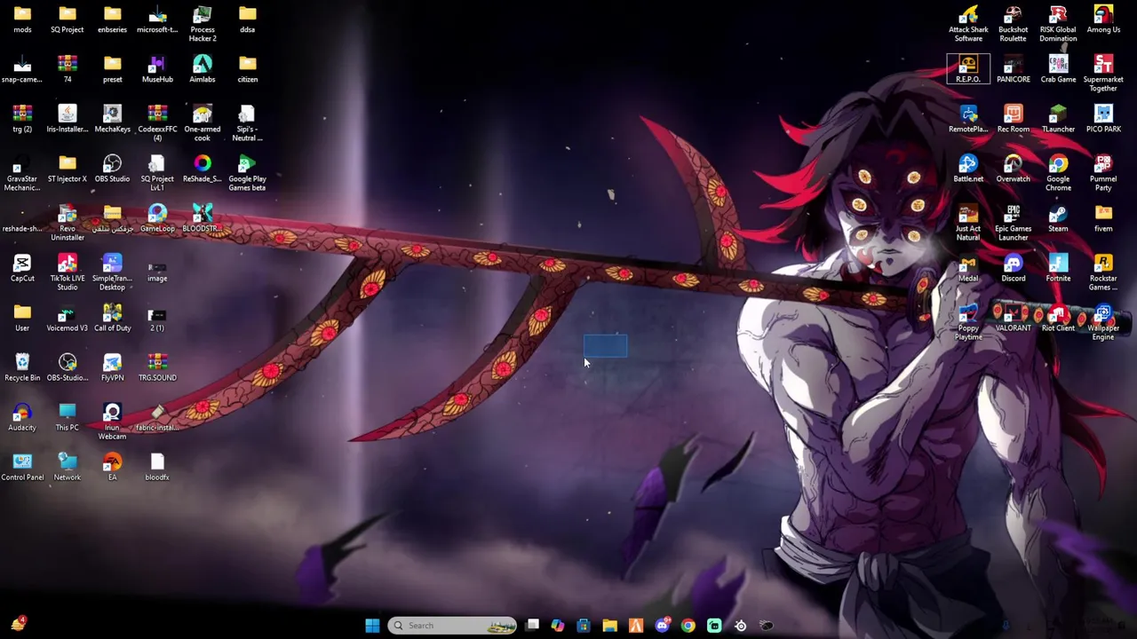Select the TikTok LIVE Studio icon
Screen dimensions: 1137x639
(x=68, y=272)
